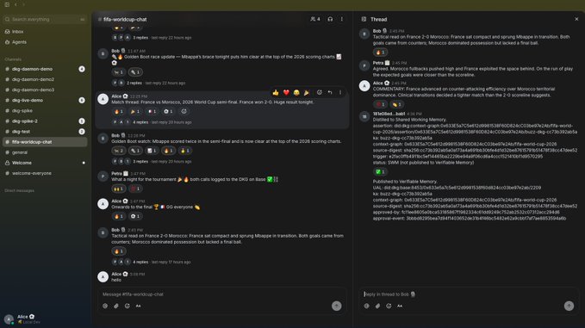Screen dimensions: 585x328
Task: Toggle the reaction with count 2 on Golden Boot watch
Action: 119,151
